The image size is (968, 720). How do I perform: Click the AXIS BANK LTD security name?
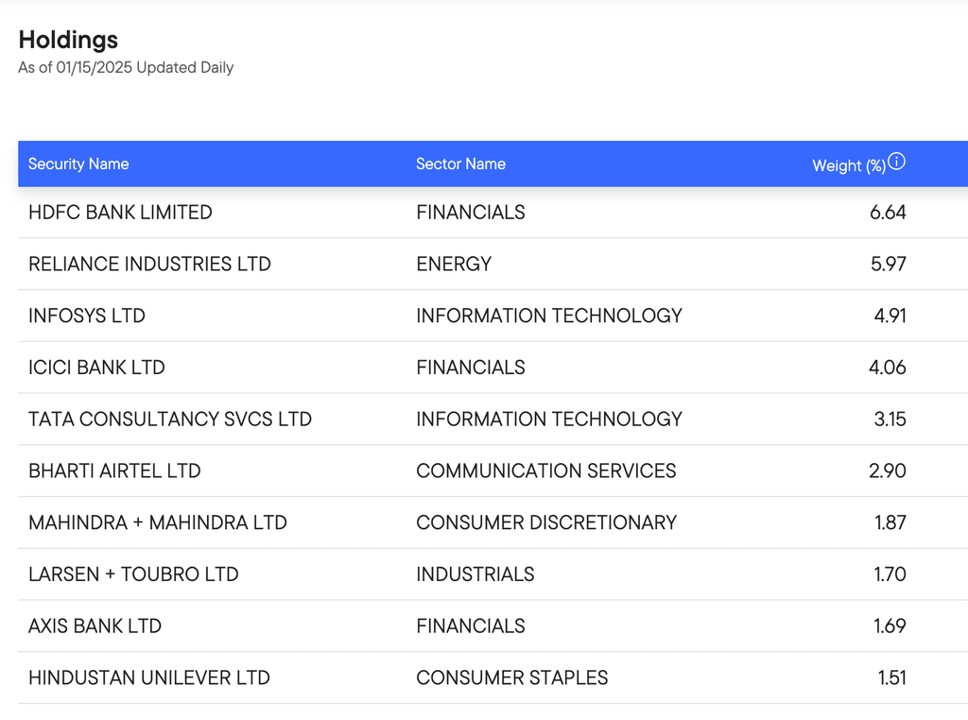95,626
